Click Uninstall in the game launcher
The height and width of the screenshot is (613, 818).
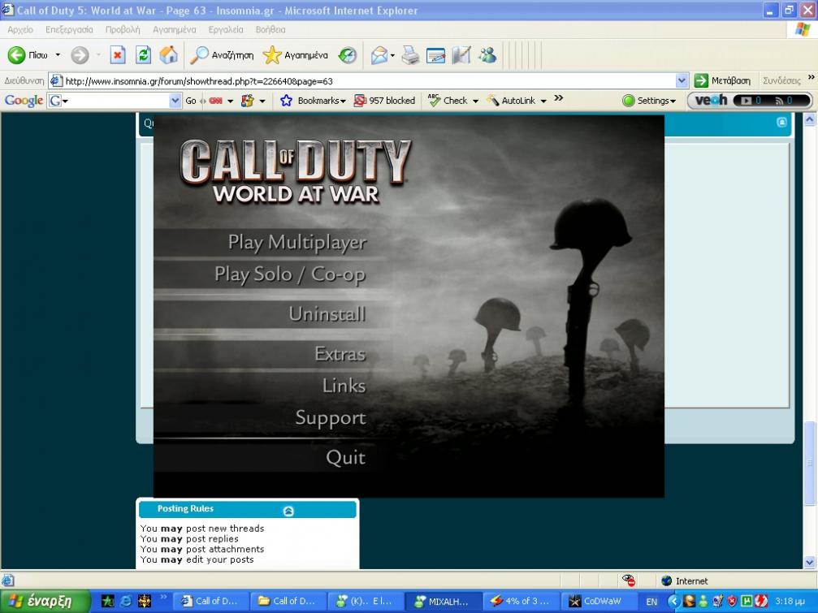coord(327,313)
